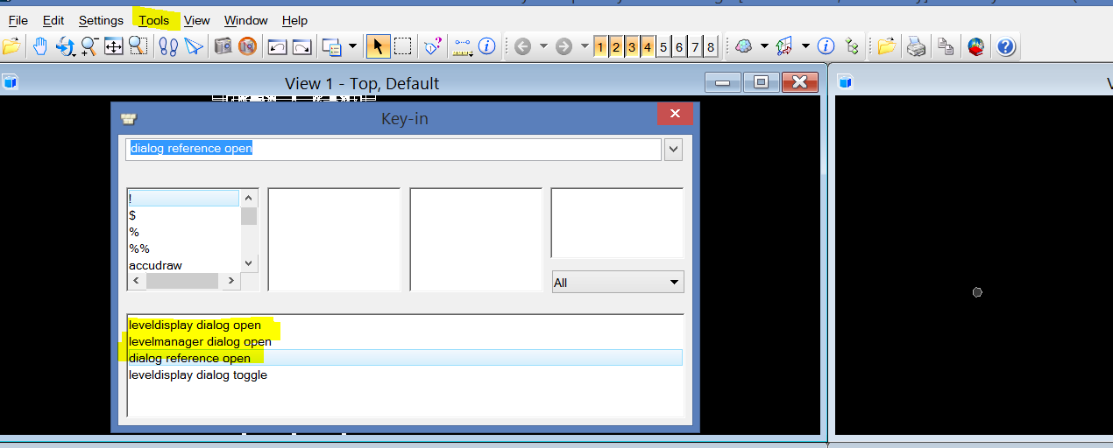Open the Help menu
The image size is (1113, 448).
pos(294,20)
